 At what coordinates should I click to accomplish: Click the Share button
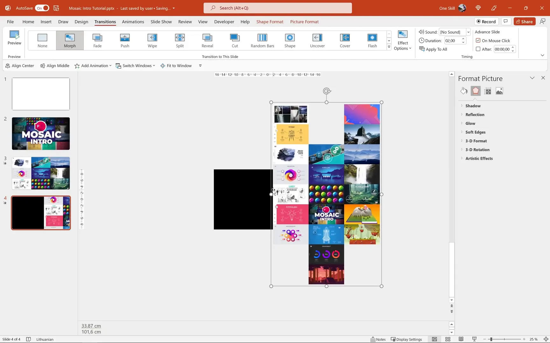524,21
